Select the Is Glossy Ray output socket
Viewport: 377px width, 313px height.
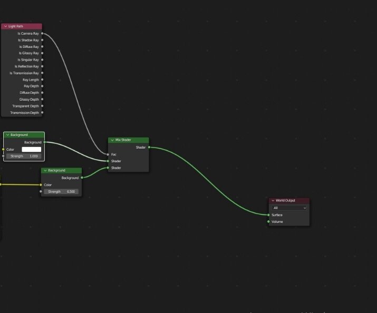click(42, 53)
